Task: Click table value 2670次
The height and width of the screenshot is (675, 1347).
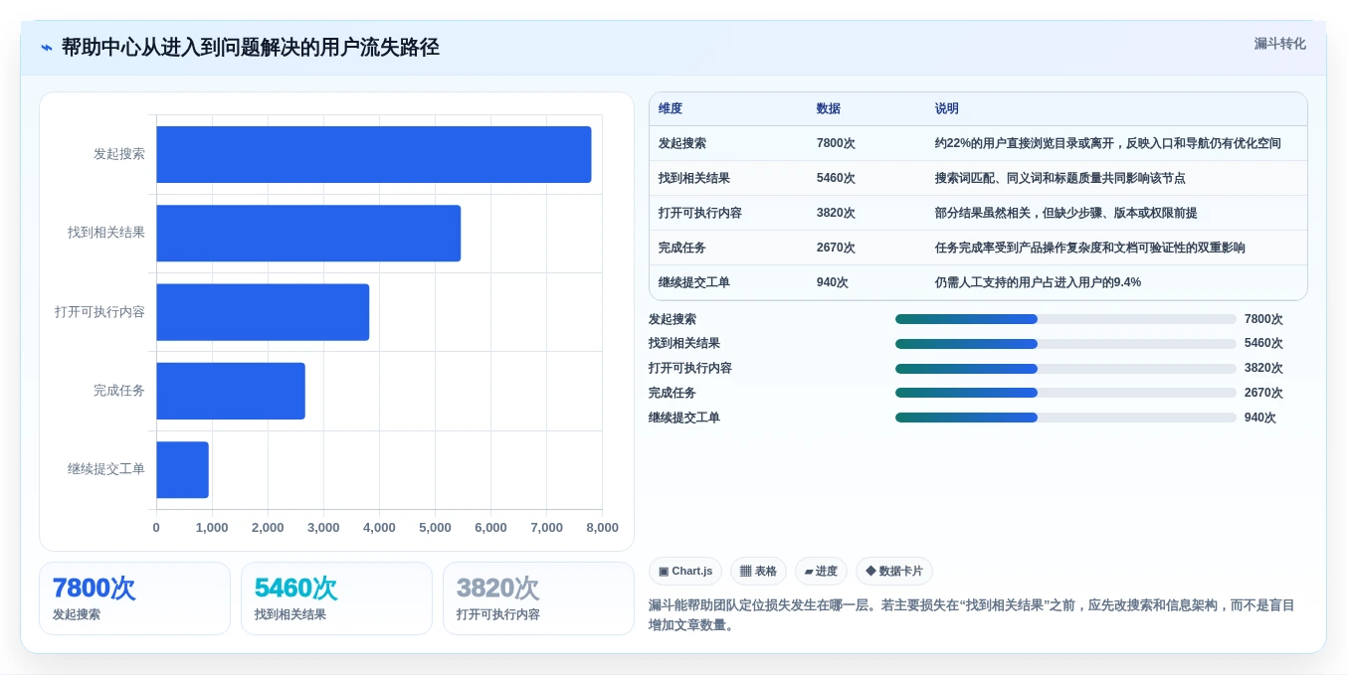Action: pos(836,248)
